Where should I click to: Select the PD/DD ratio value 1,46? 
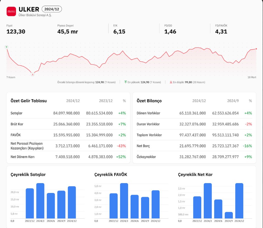tap(170, 32)
